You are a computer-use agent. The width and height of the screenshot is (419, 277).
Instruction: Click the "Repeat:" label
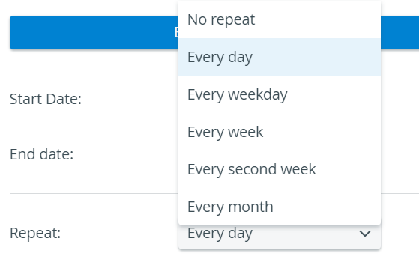point(35,233)
